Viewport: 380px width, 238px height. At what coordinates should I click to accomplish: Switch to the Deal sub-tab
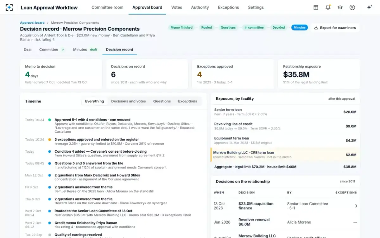pyautogui.click(x=28, y=50)
